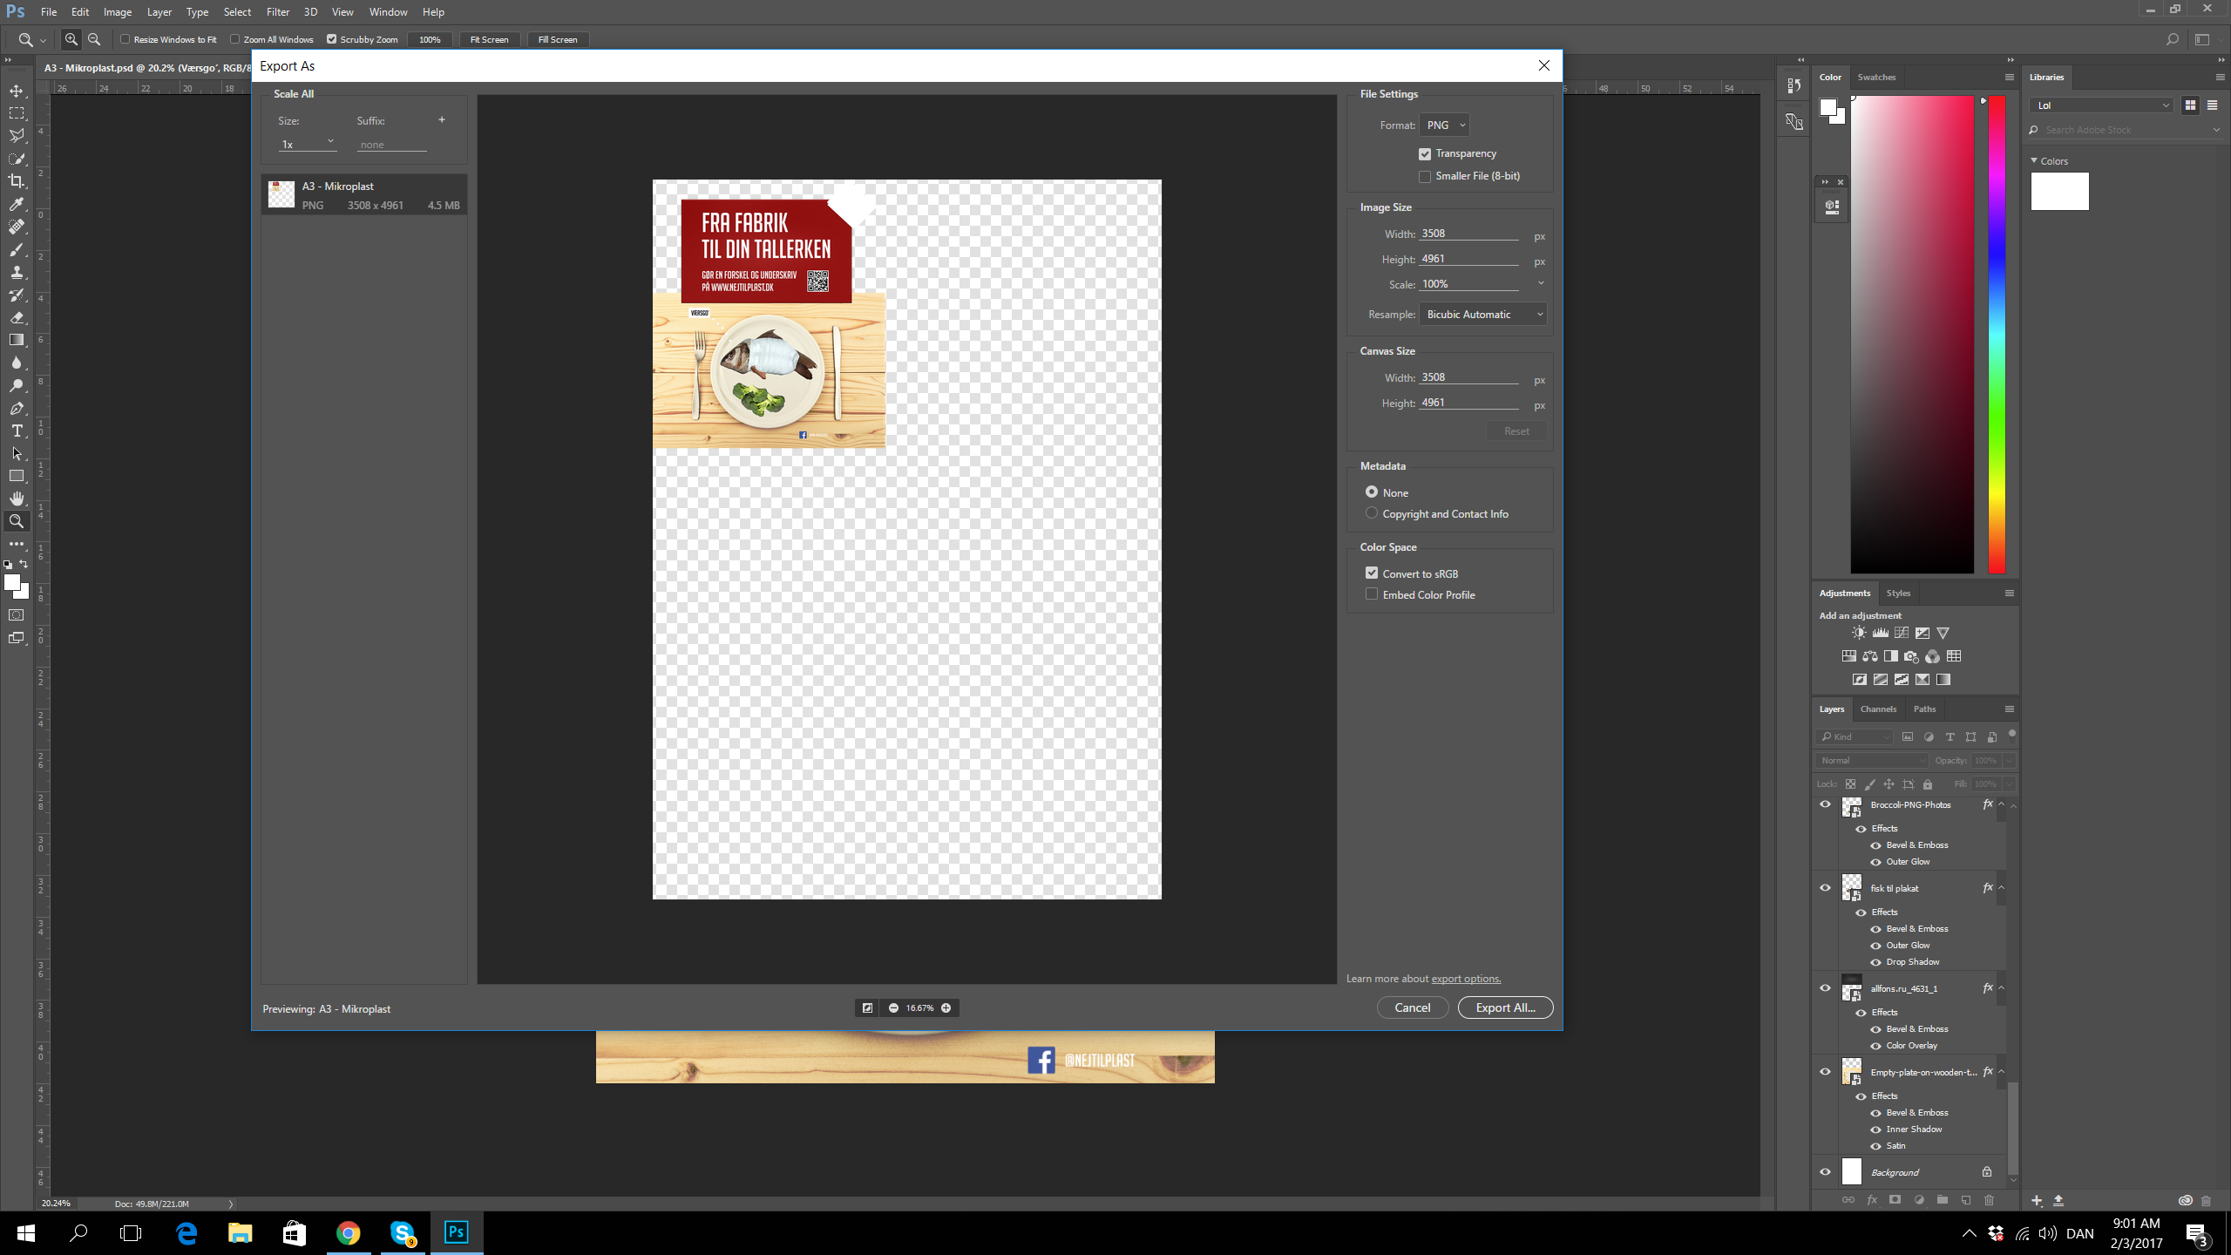2231x1255 pixels.
Task: Hide the Background layer
Action: click(1825, 1171)
